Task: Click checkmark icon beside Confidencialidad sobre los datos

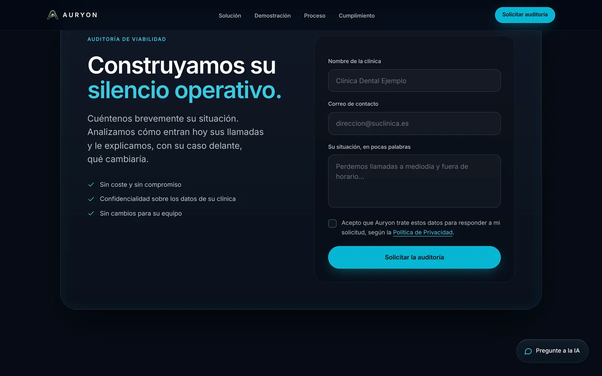Action: click(91, 199)
